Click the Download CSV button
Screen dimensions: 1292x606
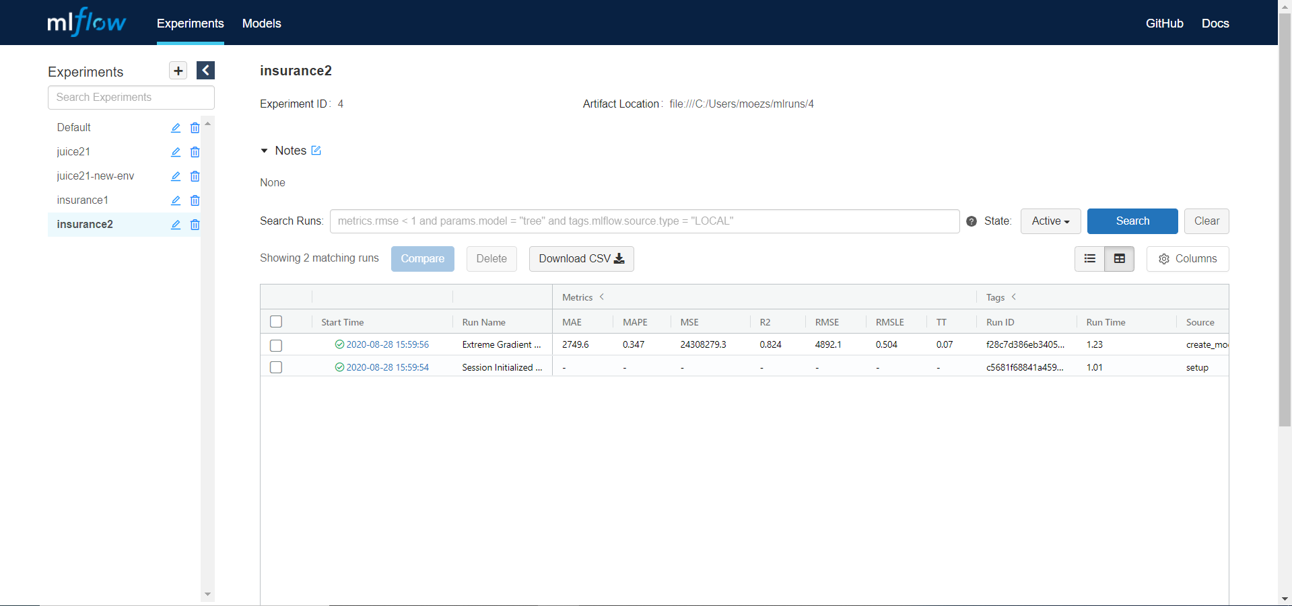pyautogui.click(x=582, y=259)
